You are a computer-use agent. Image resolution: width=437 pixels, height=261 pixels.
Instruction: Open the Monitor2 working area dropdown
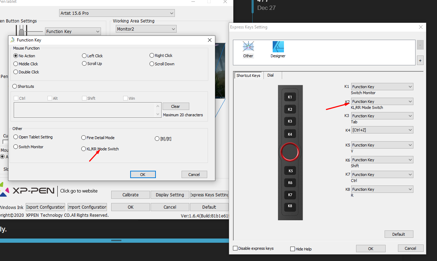[146, 28]
